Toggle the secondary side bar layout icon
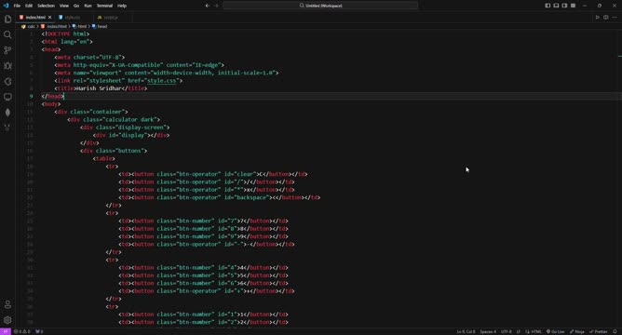The image size is (622, 335). [x=564, y=6]
